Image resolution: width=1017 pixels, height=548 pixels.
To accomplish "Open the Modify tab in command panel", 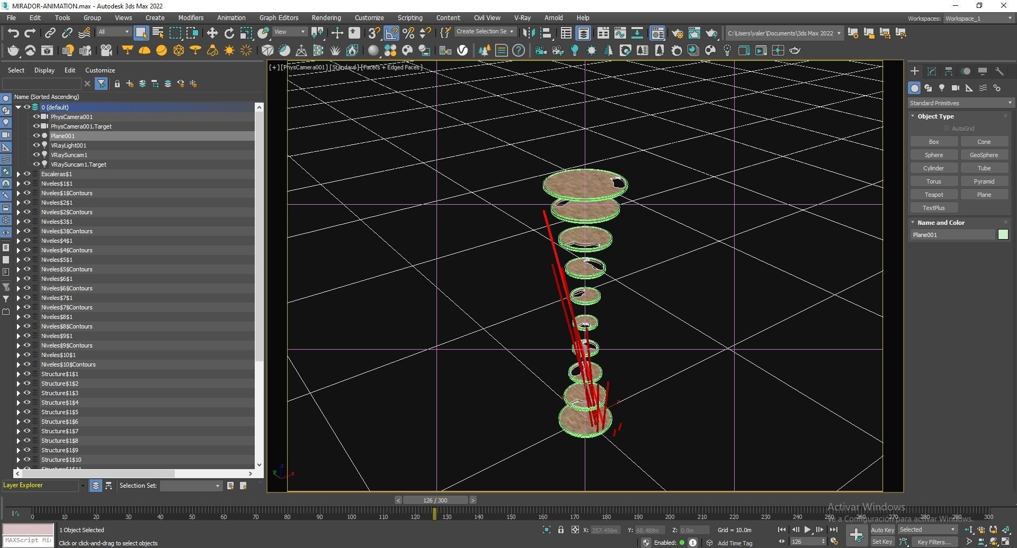I will tap(932, 71).
